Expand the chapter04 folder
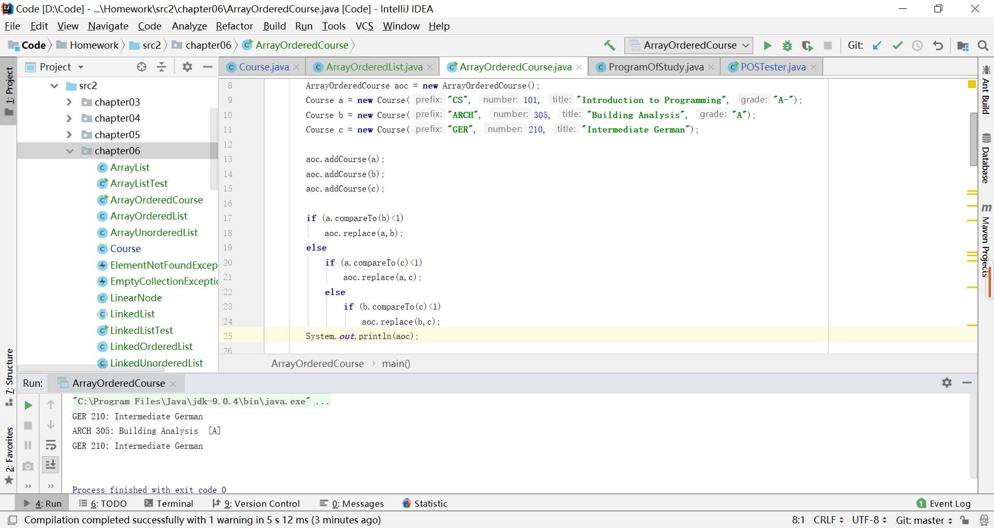 (69, 119)
